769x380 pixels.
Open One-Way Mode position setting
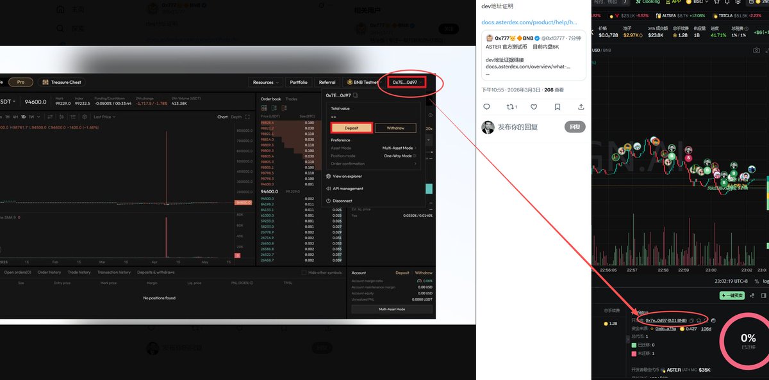click(399, 155)
